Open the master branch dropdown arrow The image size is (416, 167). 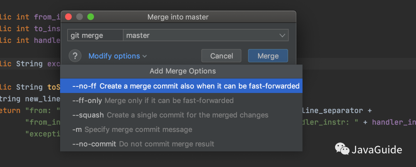[282, 35]
